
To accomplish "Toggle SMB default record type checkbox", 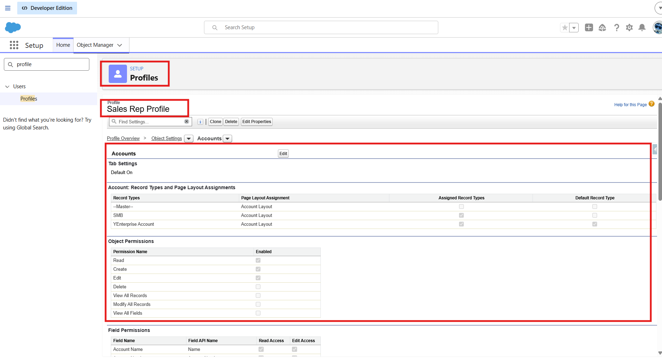I will [x=595, y=216].
